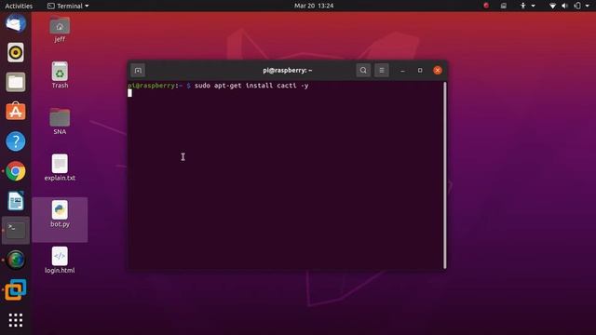Viewport: 596px width, 335px height.
Task: Select the SNA folder on desktop
Action: [x=60, y=122]
